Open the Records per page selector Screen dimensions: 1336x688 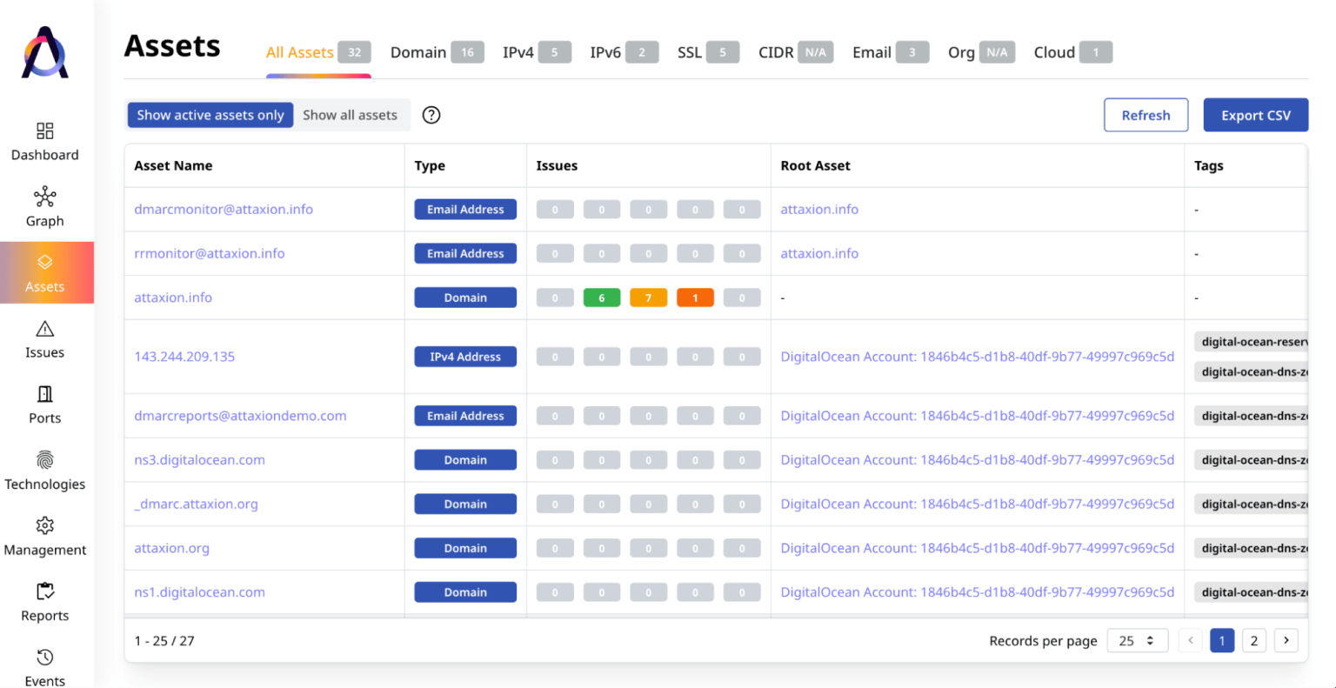coord(1137,640)
